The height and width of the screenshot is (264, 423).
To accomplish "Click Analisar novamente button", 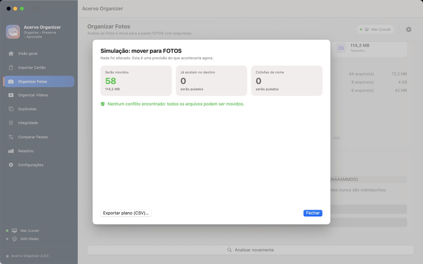I will pos(250,250).
